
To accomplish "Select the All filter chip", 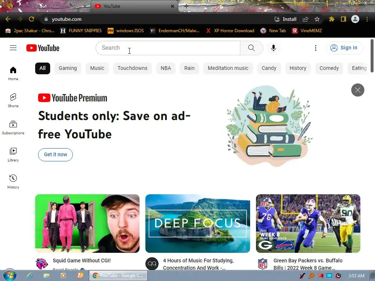I will pyautogui.click(x=42, y=68).
